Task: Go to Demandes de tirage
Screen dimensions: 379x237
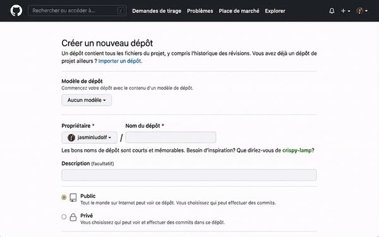Action: pyautogui.click(x=157, y=11)
